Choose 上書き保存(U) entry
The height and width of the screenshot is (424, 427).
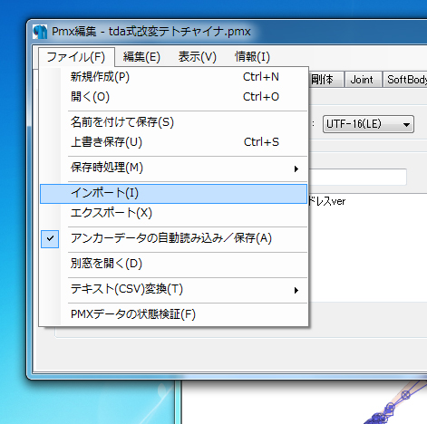coord(173,142)
